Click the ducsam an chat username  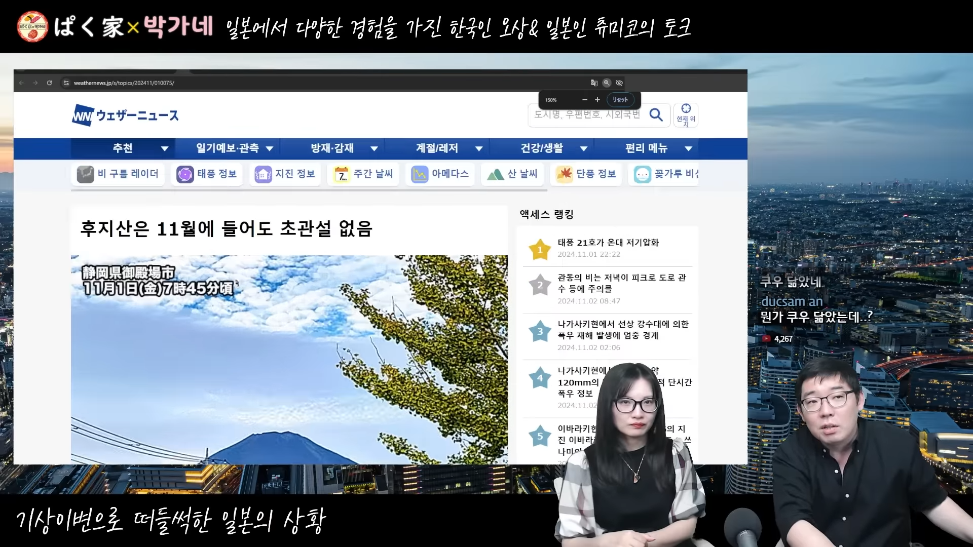[792, 301]
